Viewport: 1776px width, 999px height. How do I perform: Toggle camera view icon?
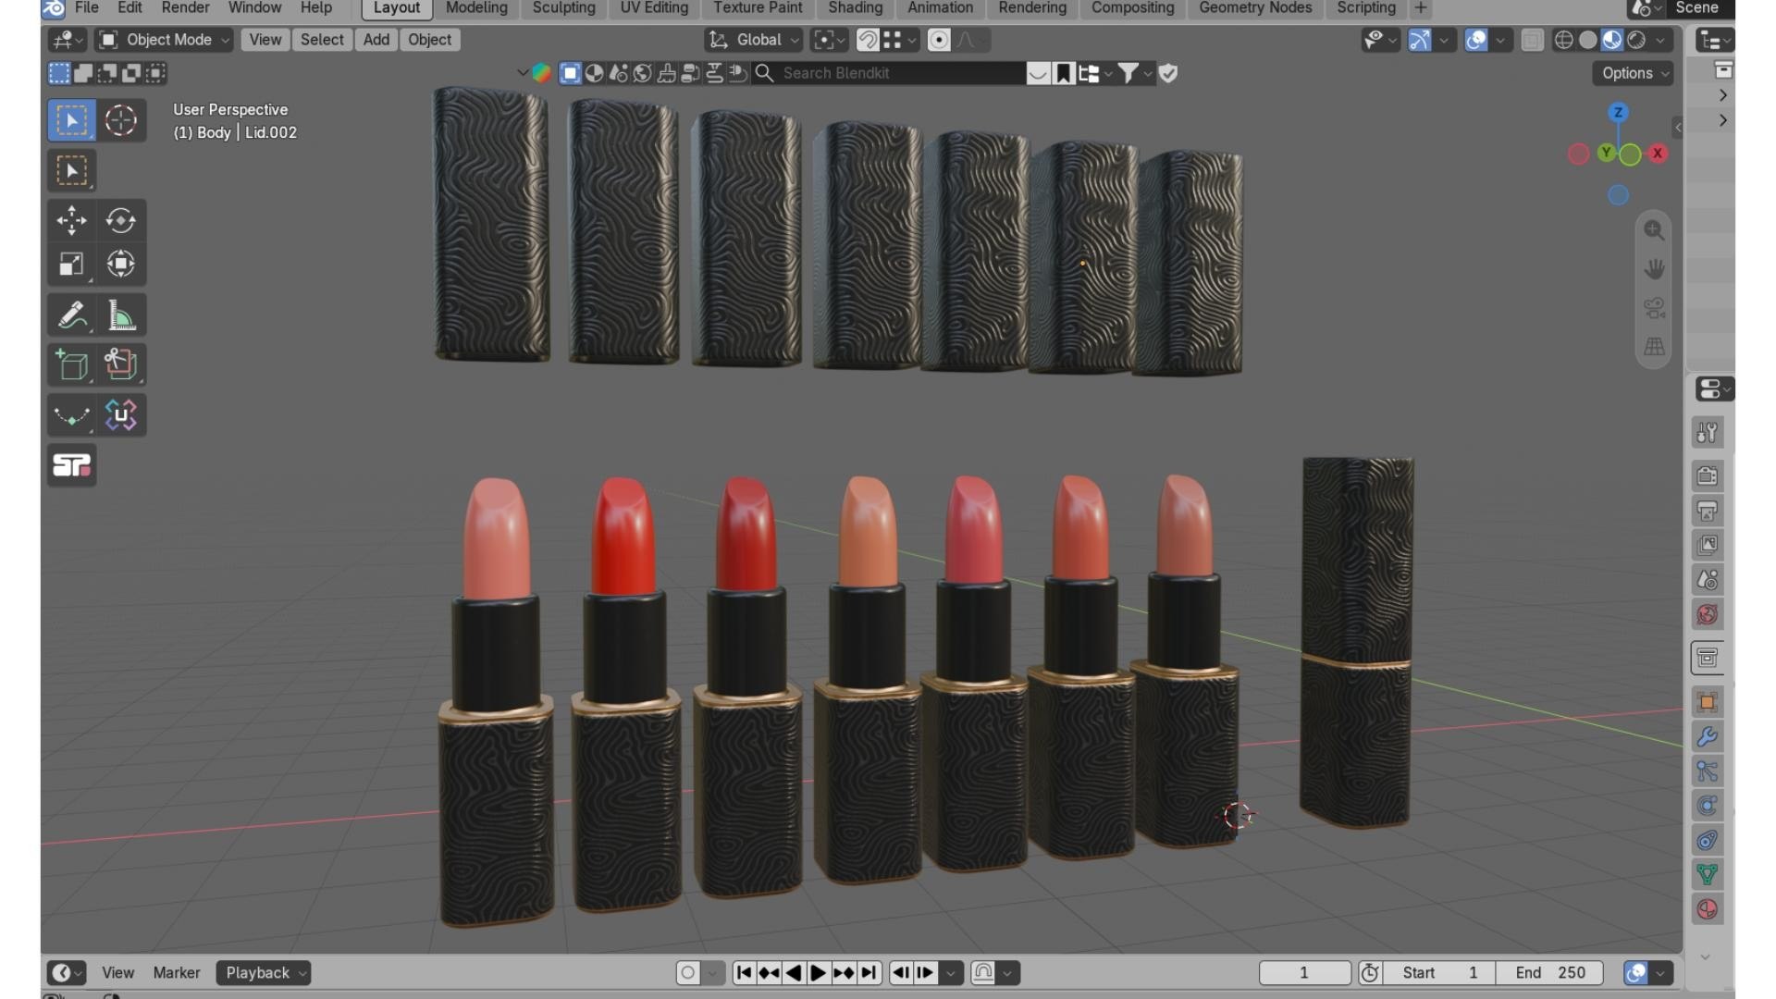pyautogui.click(x=1654, y=308)
